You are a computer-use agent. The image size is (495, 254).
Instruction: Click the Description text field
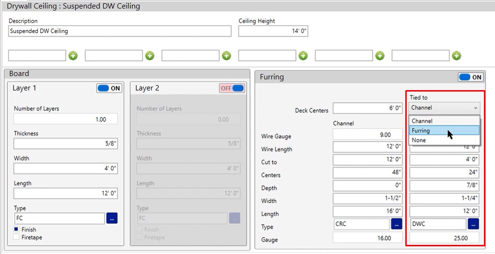pos(120,31)
